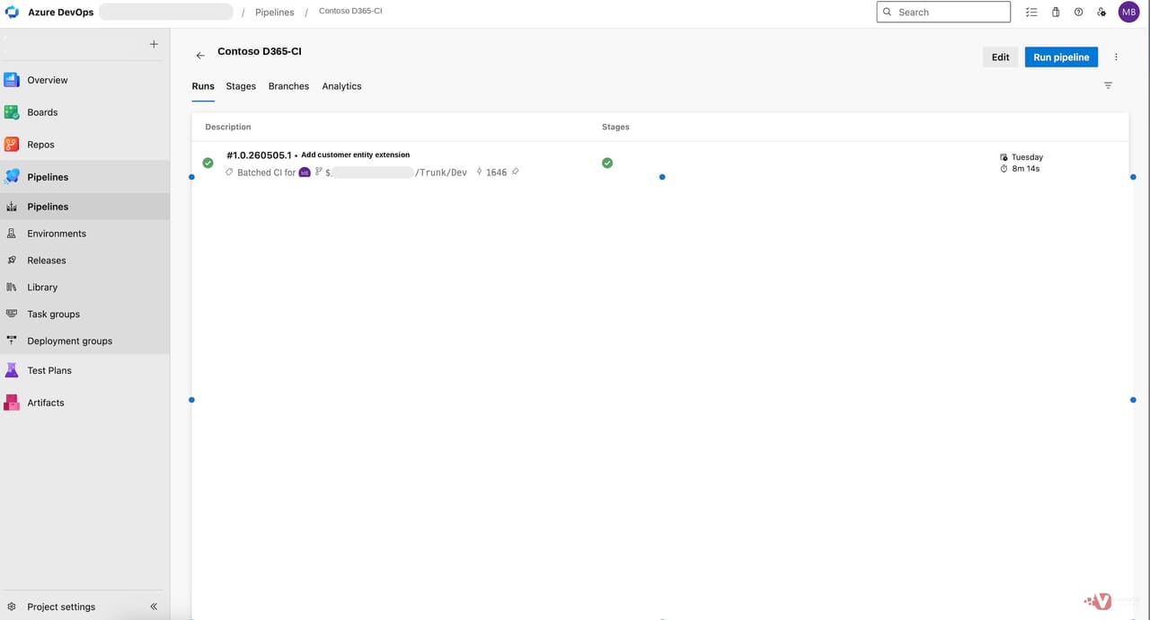
Task: Open the Help question mark icon
Action: (1078, 13)
